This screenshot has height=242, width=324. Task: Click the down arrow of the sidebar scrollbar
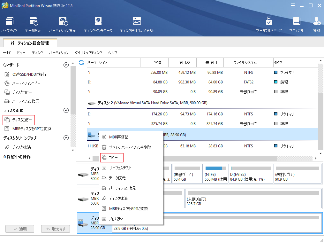[73, 150]
